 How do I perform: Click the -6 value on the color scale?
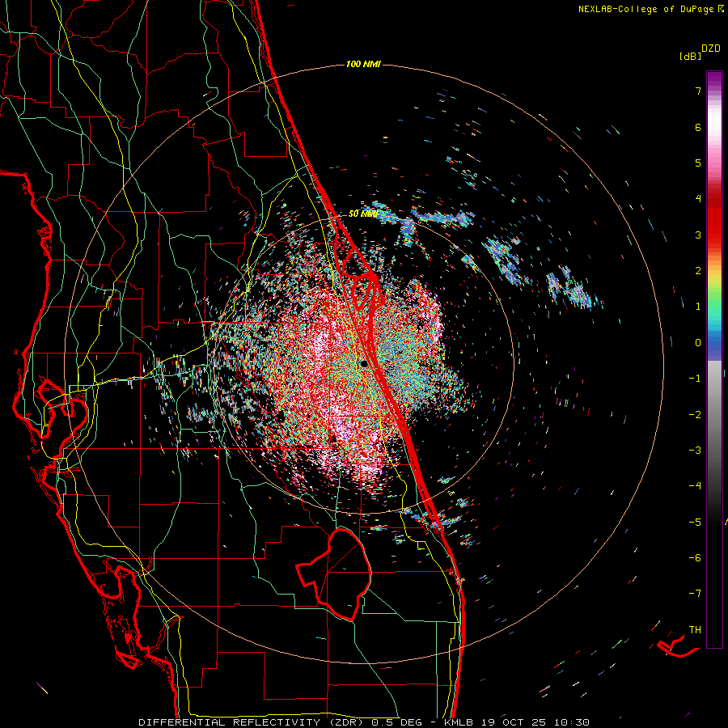pyautogui.click(x=695, y=558)
